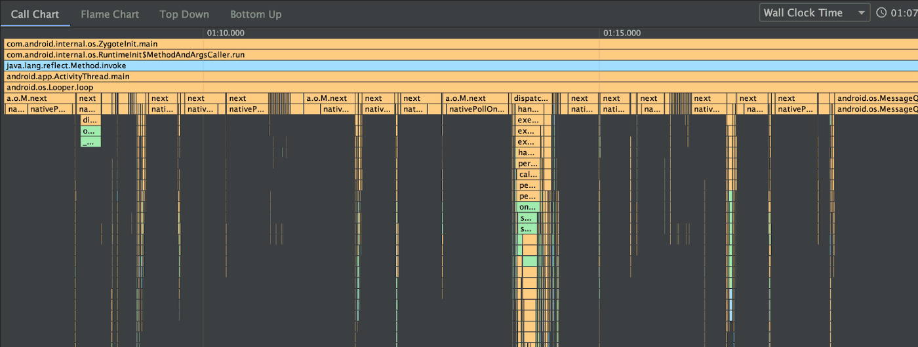Switch to the Flame Chart tab
Viewport: 918px width, 347px height.
(x=110, y=14)
